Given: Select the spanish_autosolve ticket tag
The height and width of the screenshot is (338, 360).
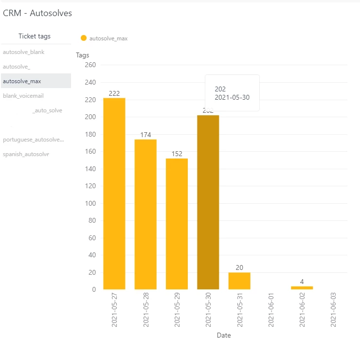Looking at the screenshot, I should 26,154.
